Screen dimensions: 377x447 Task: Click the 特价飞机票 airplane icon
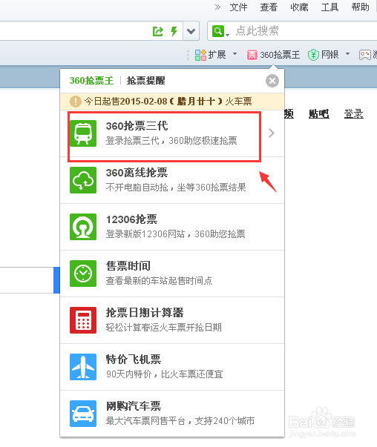pos(83,367)
